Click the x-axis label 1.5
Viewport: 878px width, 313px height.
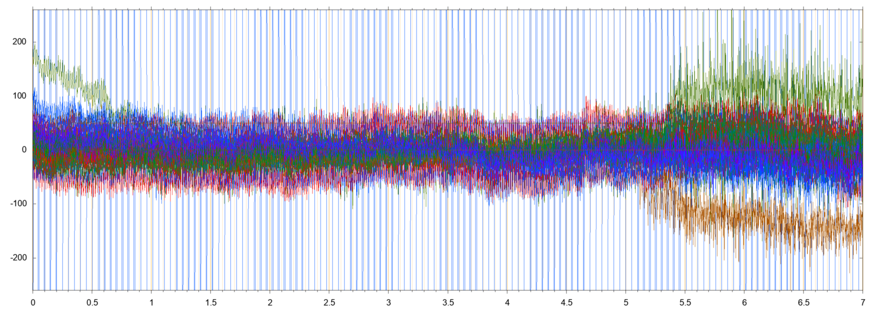[x=211, y=302]
